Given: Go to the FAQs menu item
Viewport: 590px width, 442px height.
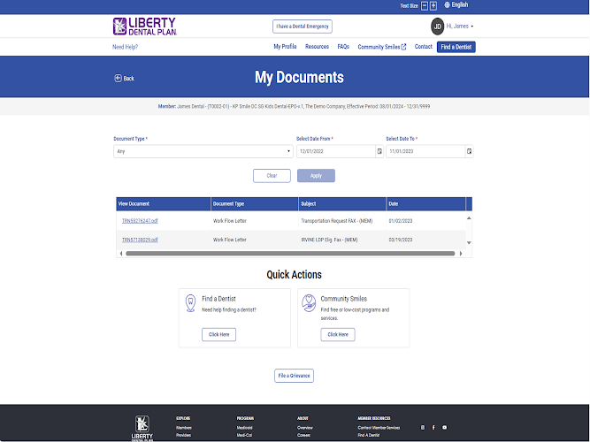Looking at the screenshot, I should coord(343,47).
